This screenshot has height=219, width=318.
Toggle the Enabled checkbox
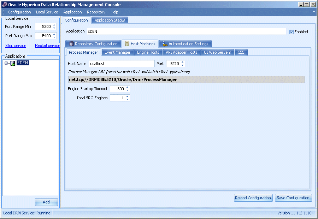click(x=291, y=32)
